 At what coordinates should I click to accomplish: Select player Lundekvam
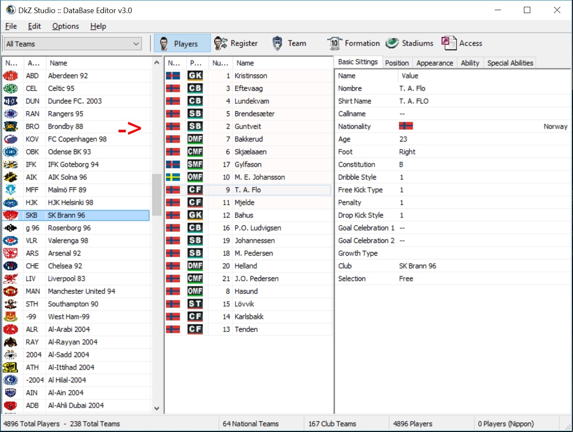point(248,101)
